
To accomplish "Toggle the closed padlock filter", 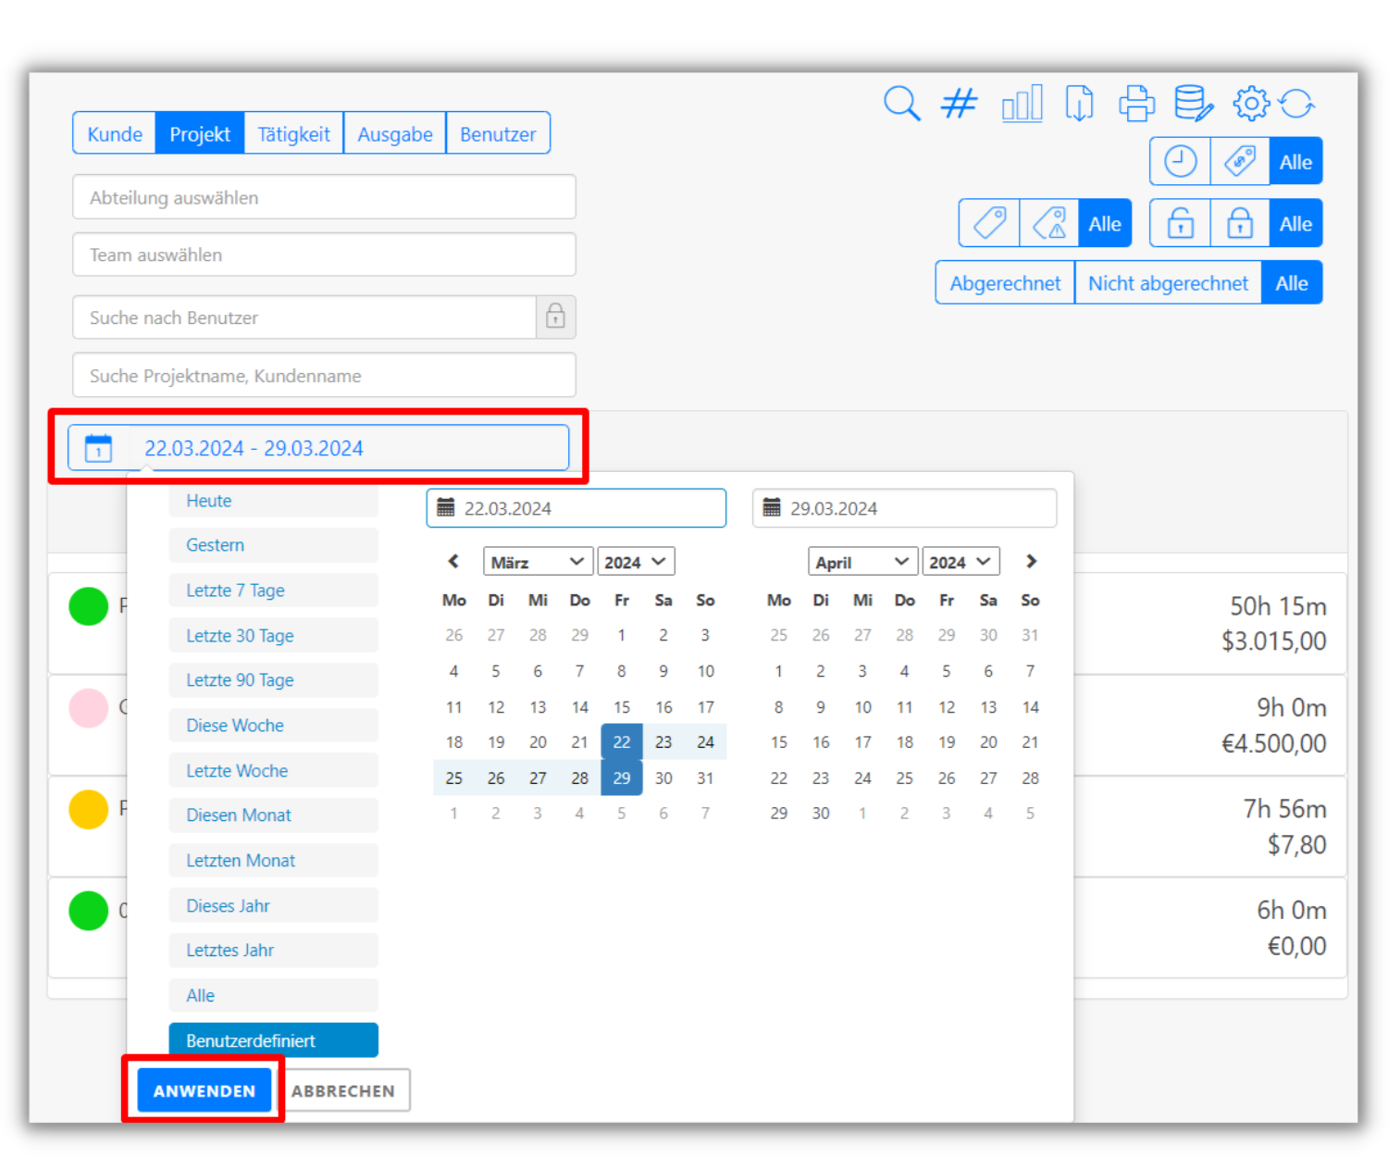I will [x=1239, y=224].
